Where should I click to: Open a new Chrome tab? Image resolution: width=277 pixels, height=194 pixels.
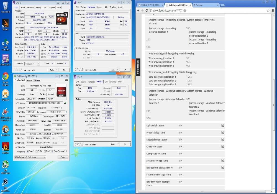[x=222, y=5]
